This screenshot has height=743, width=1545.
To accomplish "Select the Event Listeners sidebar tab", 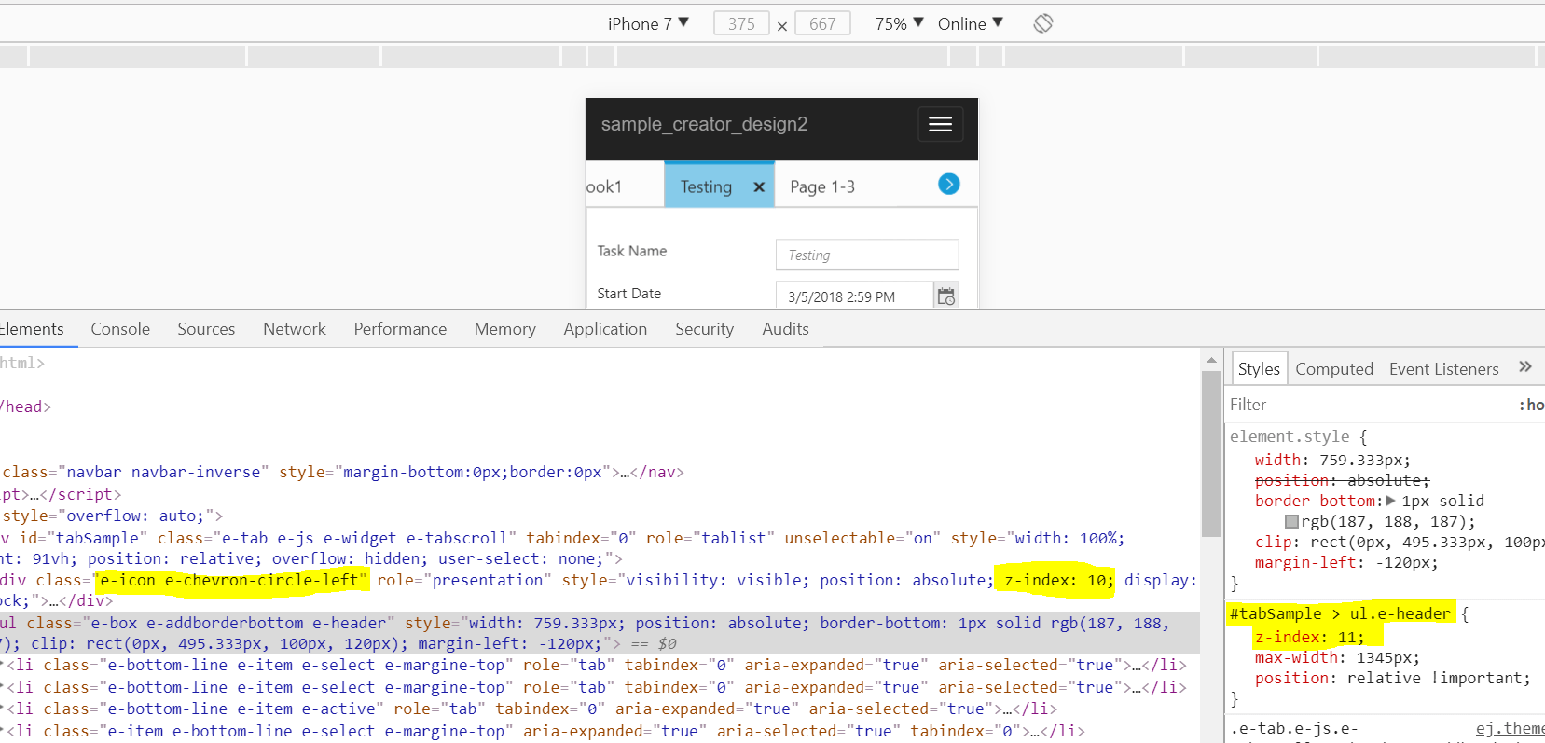I will click(1443, 368).
